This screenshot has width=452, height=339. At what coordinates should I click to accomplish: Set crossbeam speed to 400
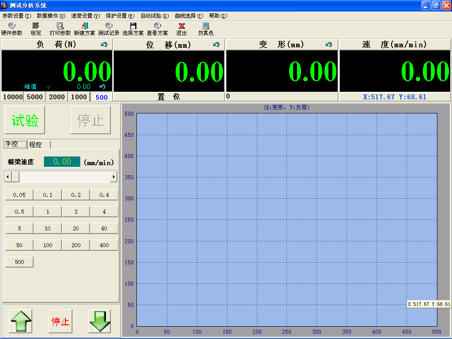(104, 245)
